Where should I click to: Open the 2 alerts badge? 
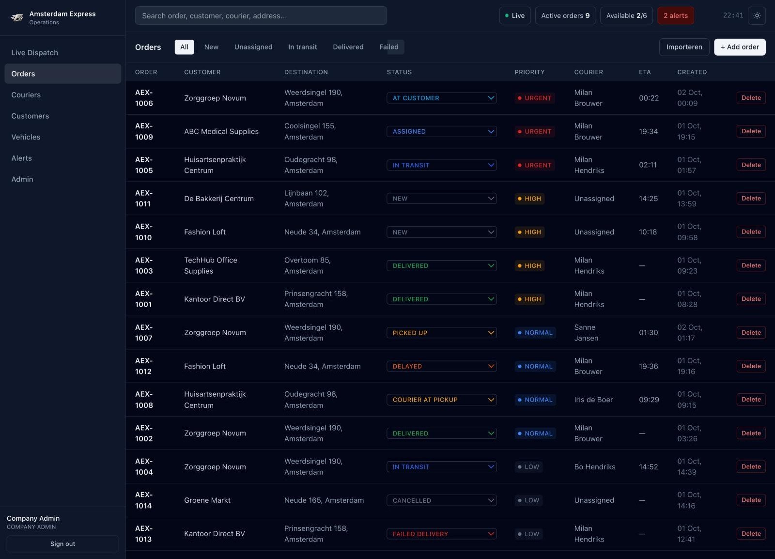(x=676, y=16)
